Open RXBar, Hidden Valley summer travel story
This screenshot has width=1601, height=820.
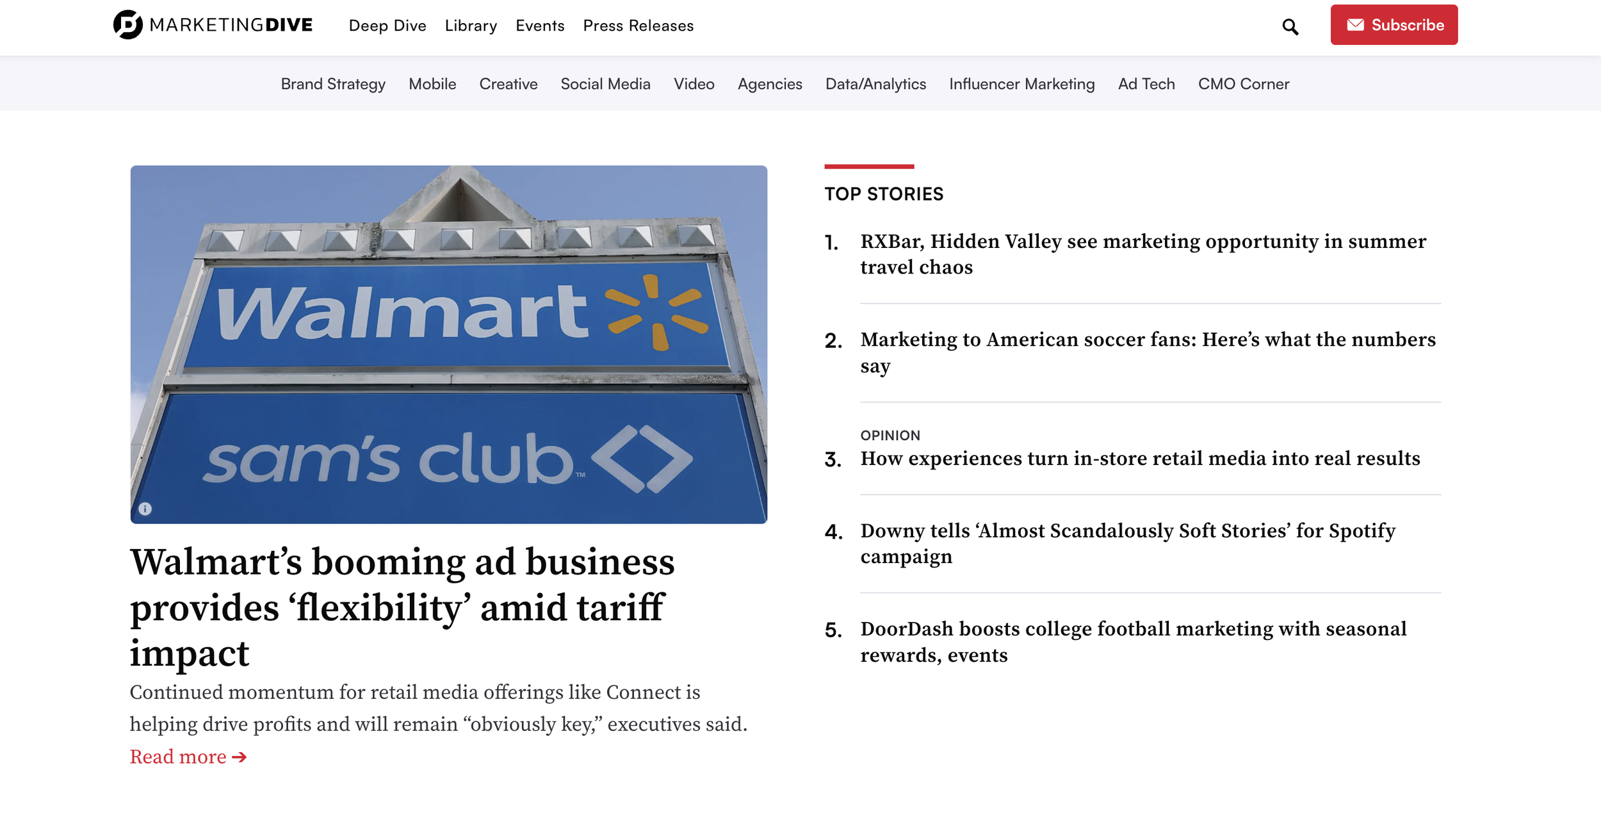(1142, 254)
